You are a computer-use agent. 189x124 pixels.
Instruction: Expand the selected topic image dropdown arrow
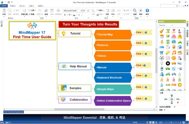[175, 107]
